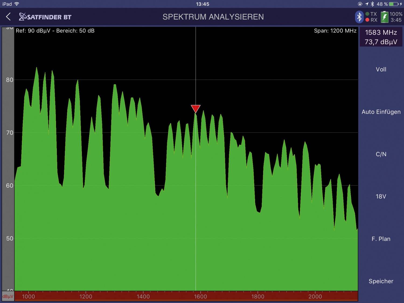404x303 pixels.
Task: Tap the 3:45 remaining time text
Action: [396, 20]
